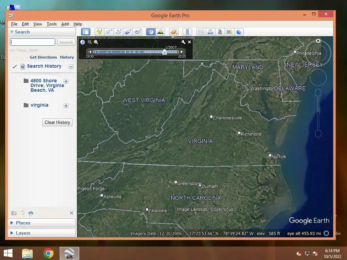Click the move joystick circle
The height and width of the screenshot is (260, 347).
pyautogui.click(x=318, y=78)
